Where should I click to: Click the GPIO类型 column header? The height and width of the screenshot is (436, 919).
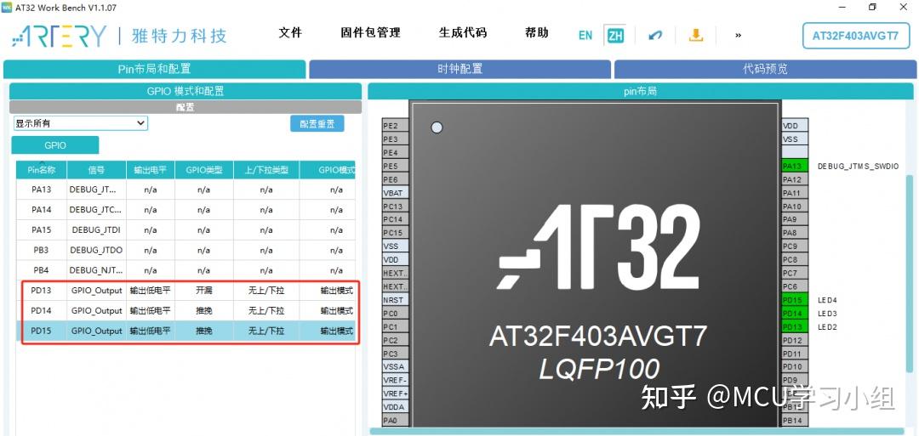pos(204,170)
